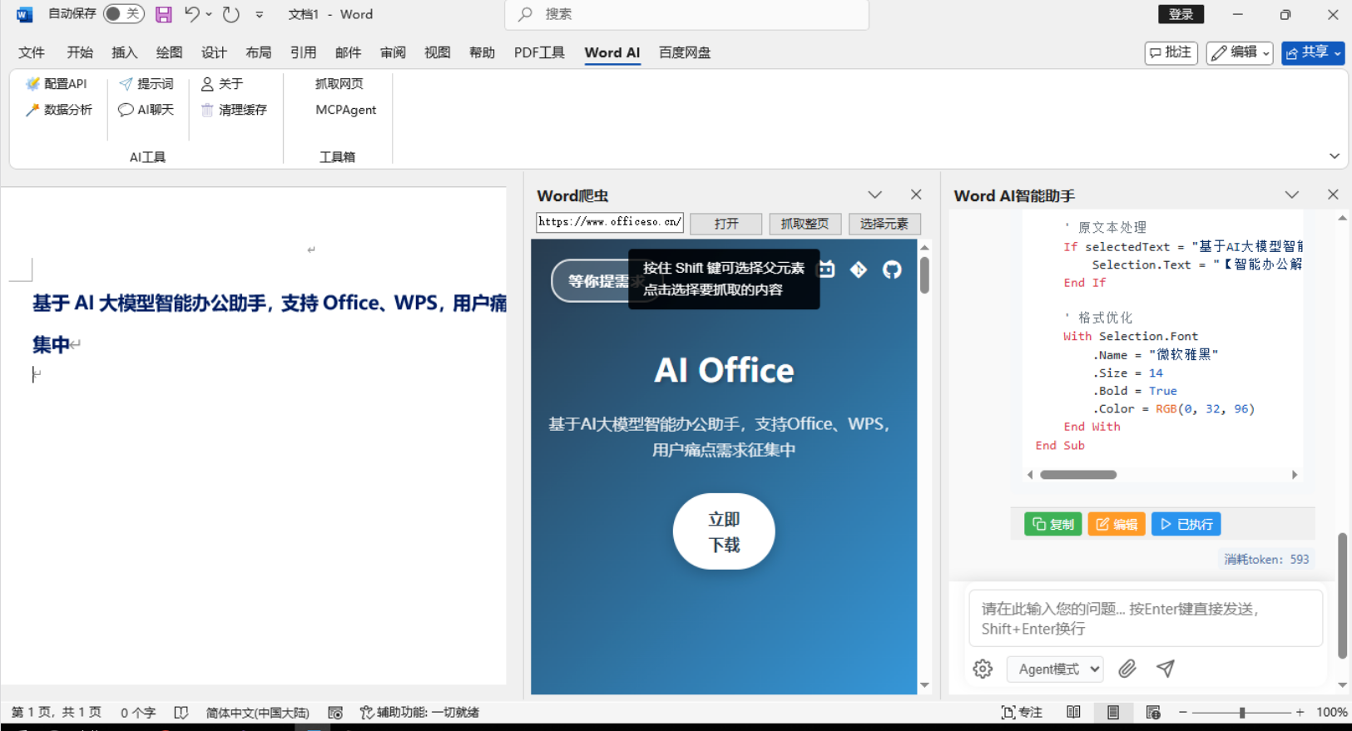
Task: Click the 搜索 search box in the title bar
Action: click(686, 14)
